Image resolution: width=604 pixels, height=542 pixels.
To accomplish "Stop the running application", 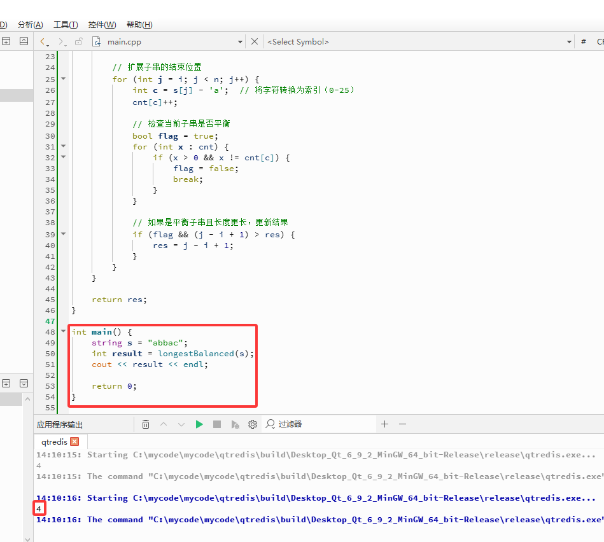I will [217, 424].
